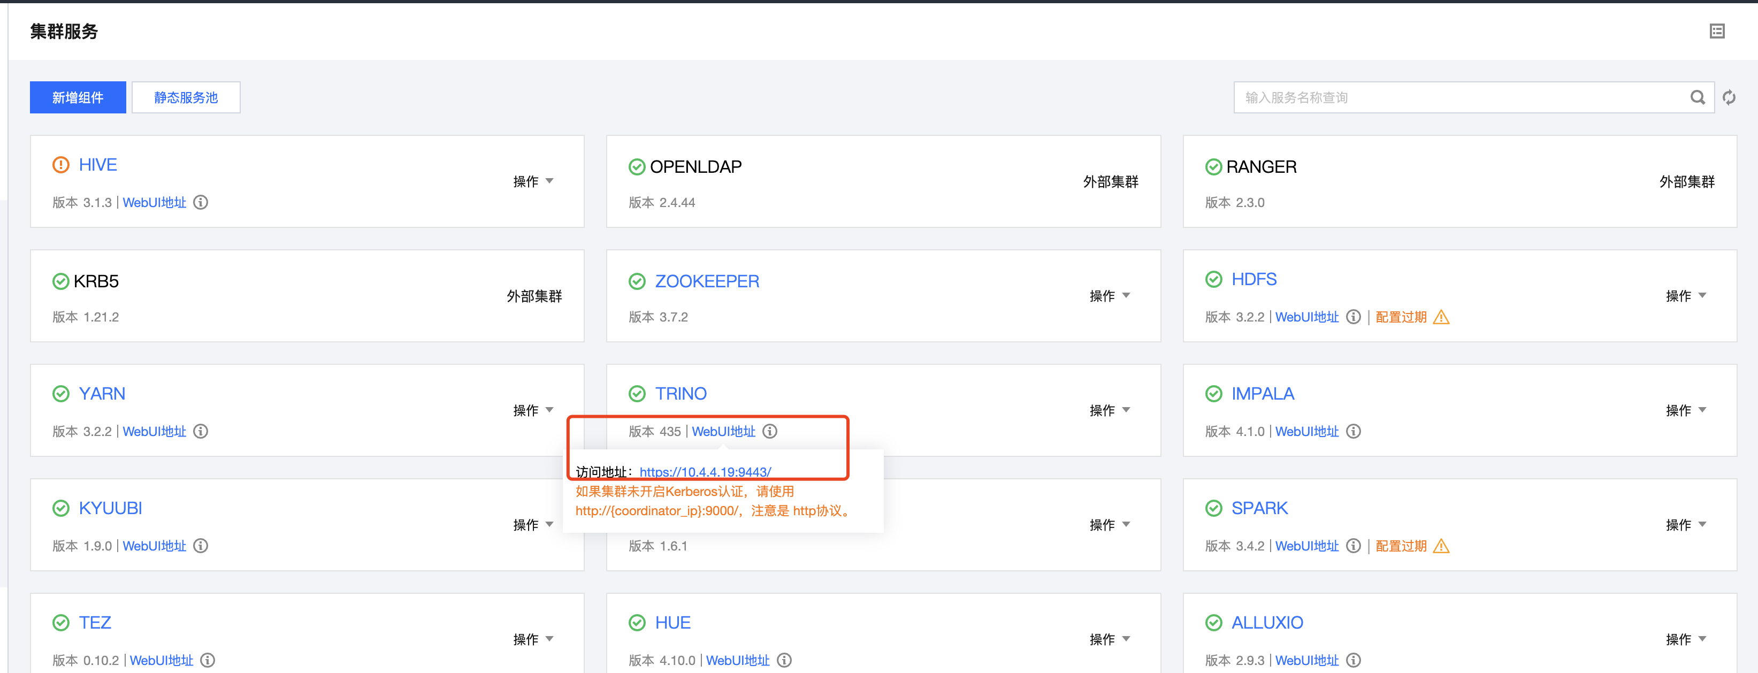
Task: Open the 操作 dropdown for HIVE
Action: 533,181
